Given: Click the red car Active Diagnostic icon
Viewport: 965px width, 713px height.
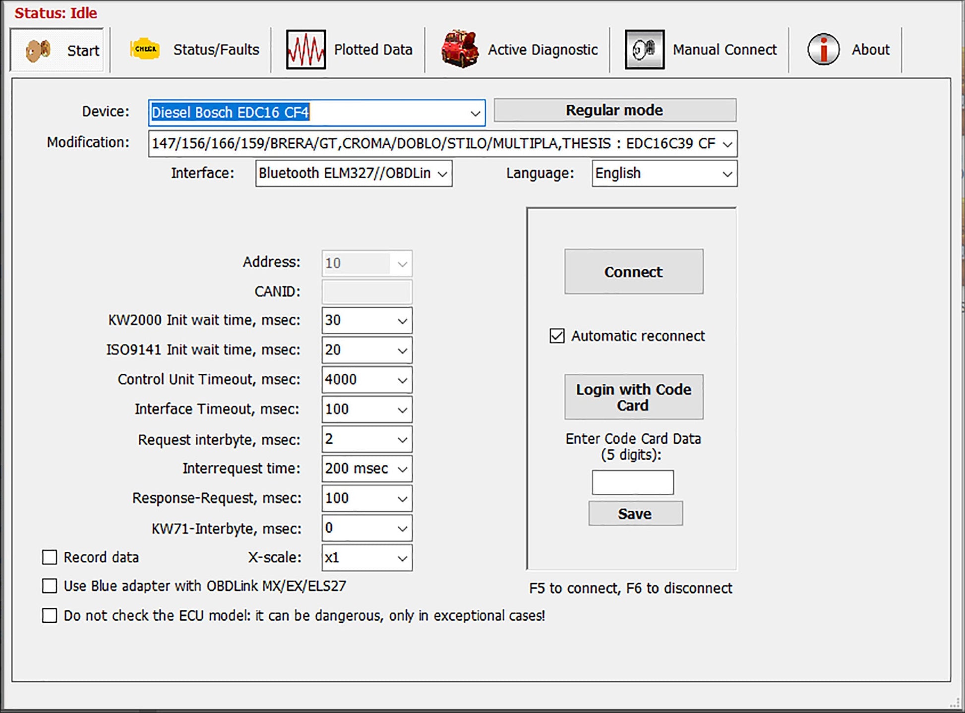Looking at the screenshot, I should pos(460,49).
